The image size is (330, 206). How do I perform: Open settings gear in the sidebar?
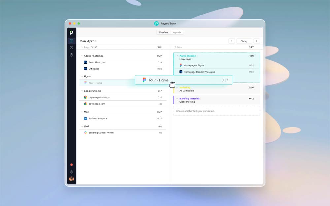pyautogui.click(x=71, y=172)
